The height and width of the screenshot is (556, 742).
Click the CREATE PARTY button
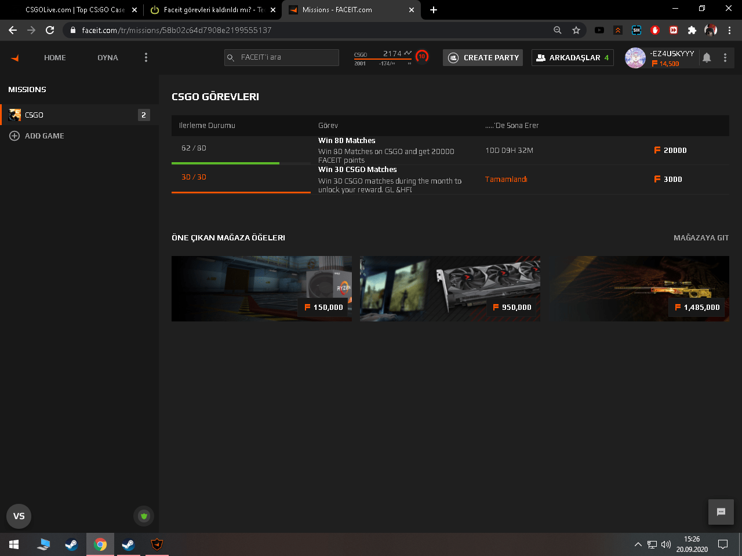click(483, 57)
